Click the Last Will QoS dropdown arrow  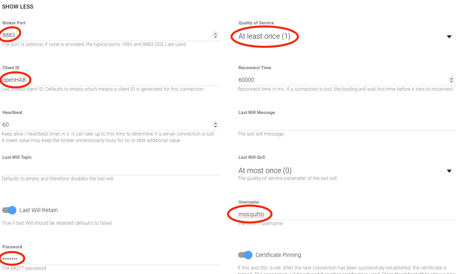(x=449, y=171)
